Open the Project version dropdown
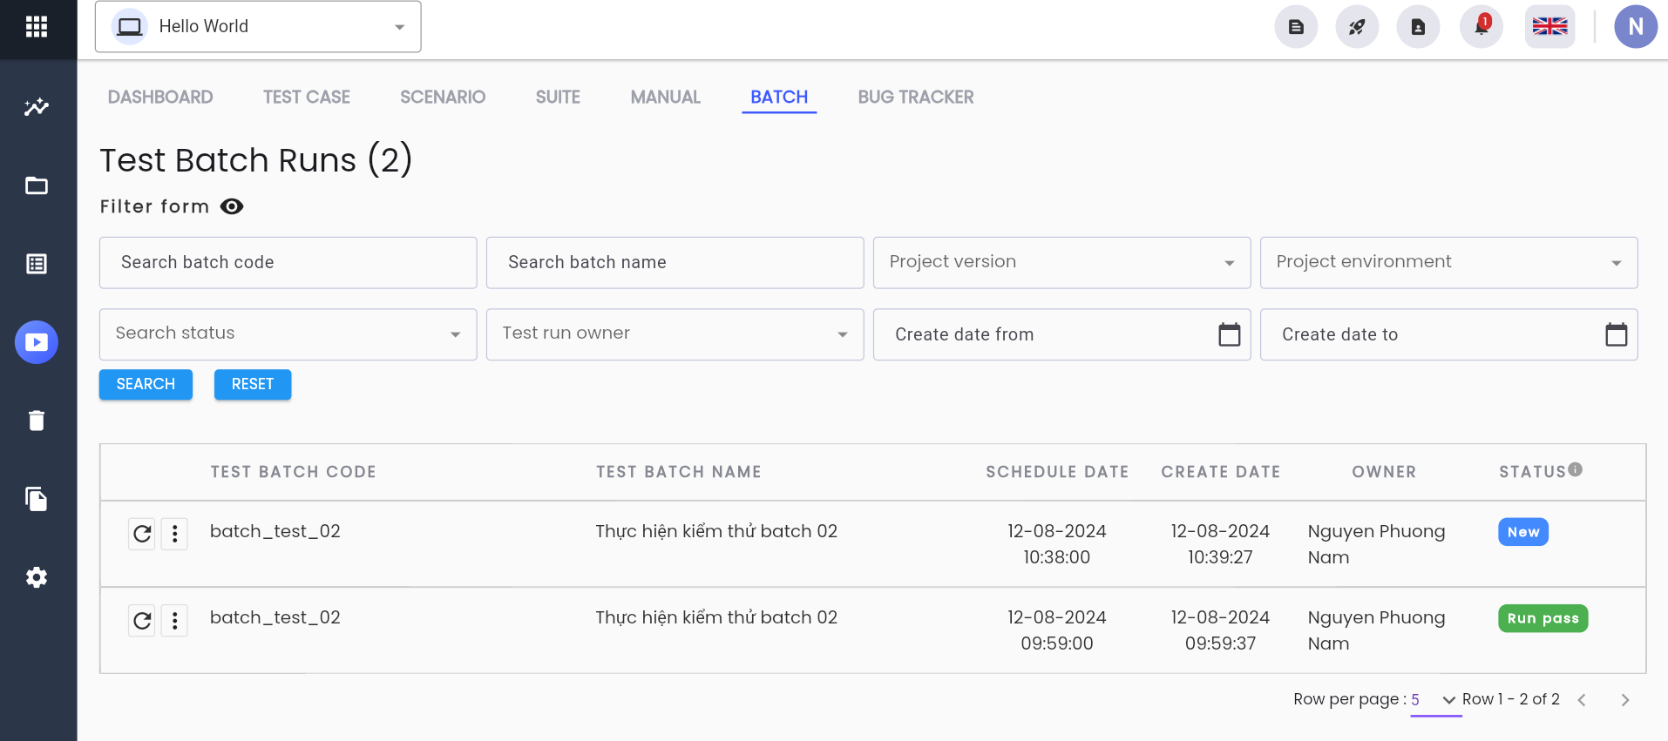Viewport: 1668px width, 741px height. pyautogui.click(x=1061, y=262)
